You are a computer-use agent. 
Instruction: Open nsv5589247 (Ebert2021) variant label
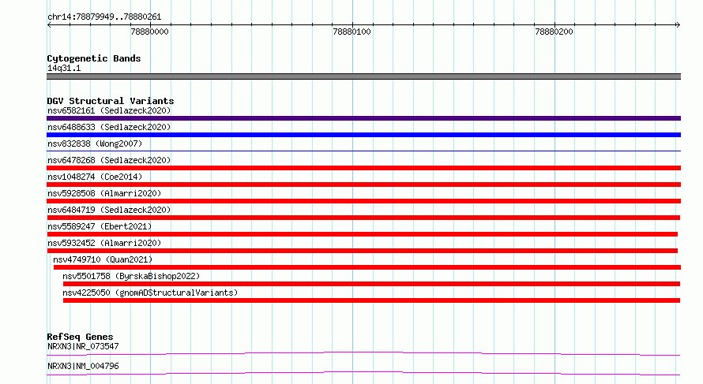pos(100,226)
